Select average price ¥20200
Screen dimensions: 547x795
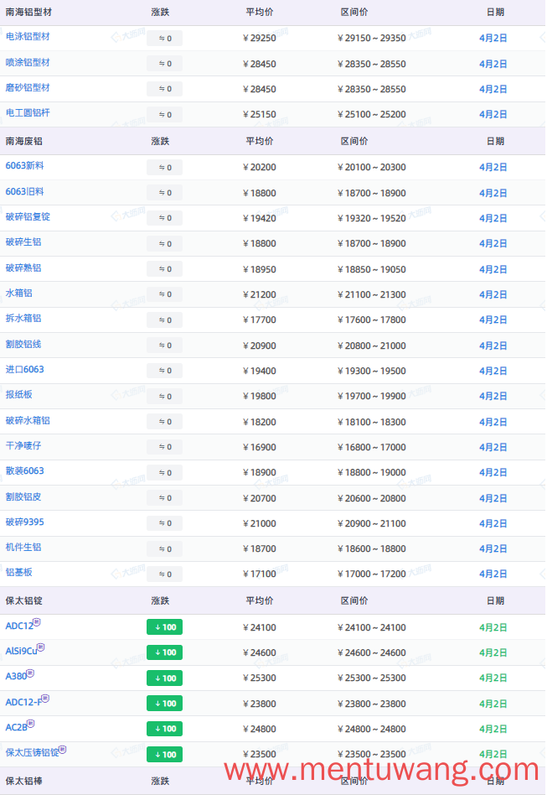point(260,168)
